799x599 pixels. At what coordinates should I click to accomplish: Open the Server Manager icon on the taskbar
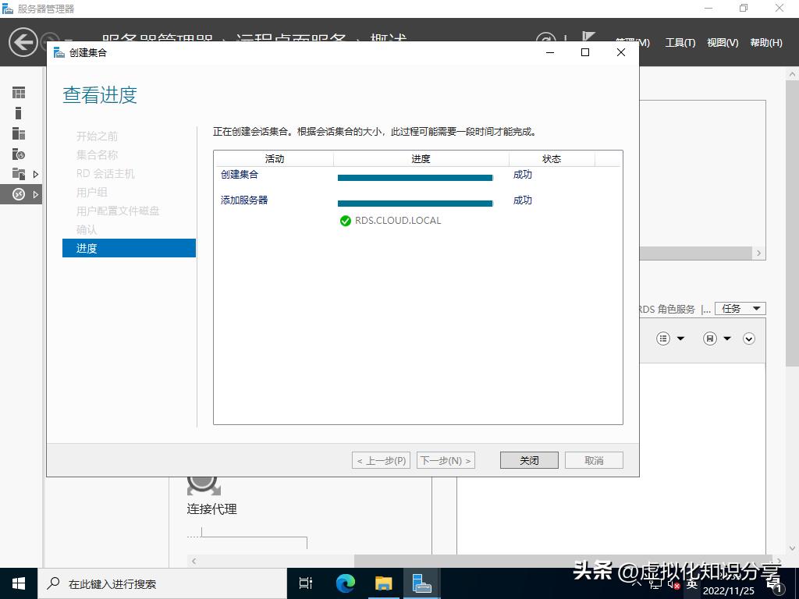pyautogui.click(x=422, y=583)
